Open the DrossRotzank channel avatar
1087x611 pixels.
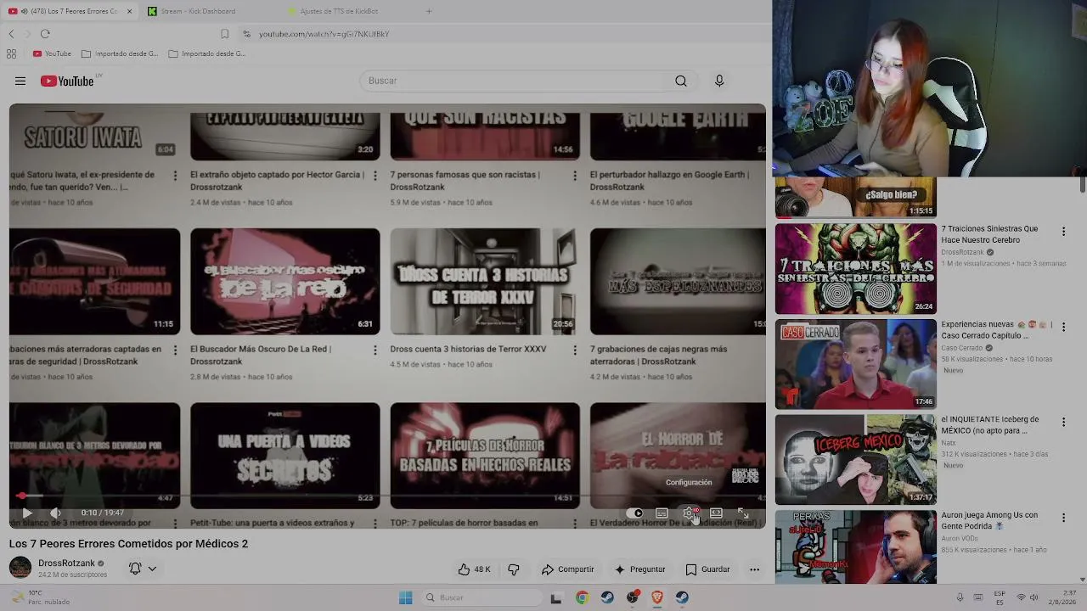coord(20,568)
